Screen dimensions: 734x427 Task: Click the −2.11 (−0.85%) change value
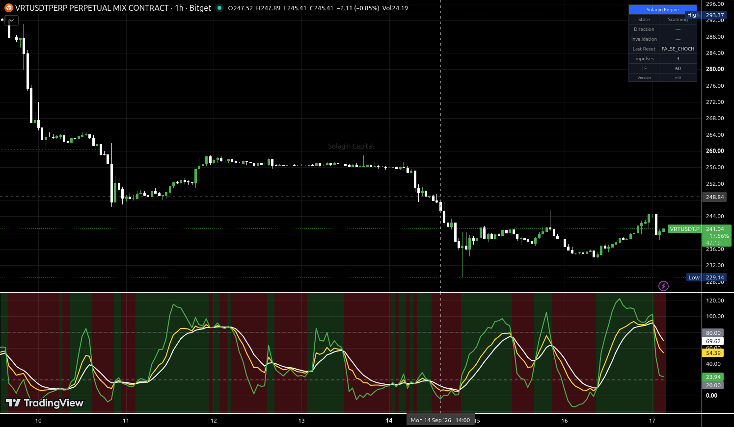(358, 8)
